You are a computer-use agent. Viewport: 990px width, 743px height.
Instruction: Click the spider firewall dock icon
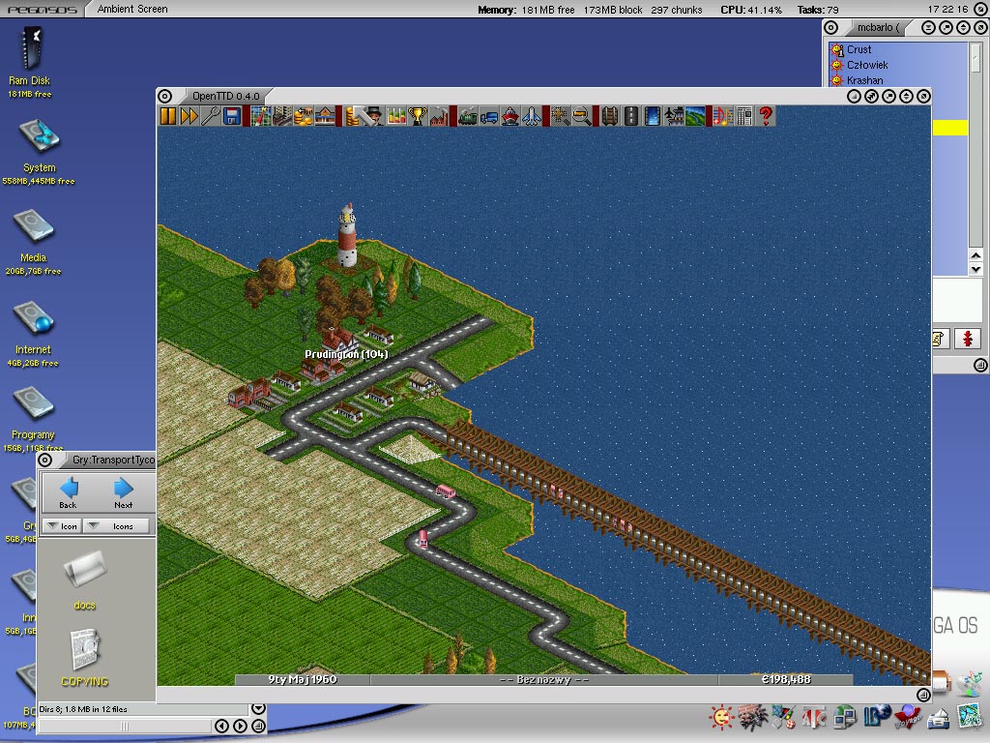pyautogui.click(x=752, y=717)
